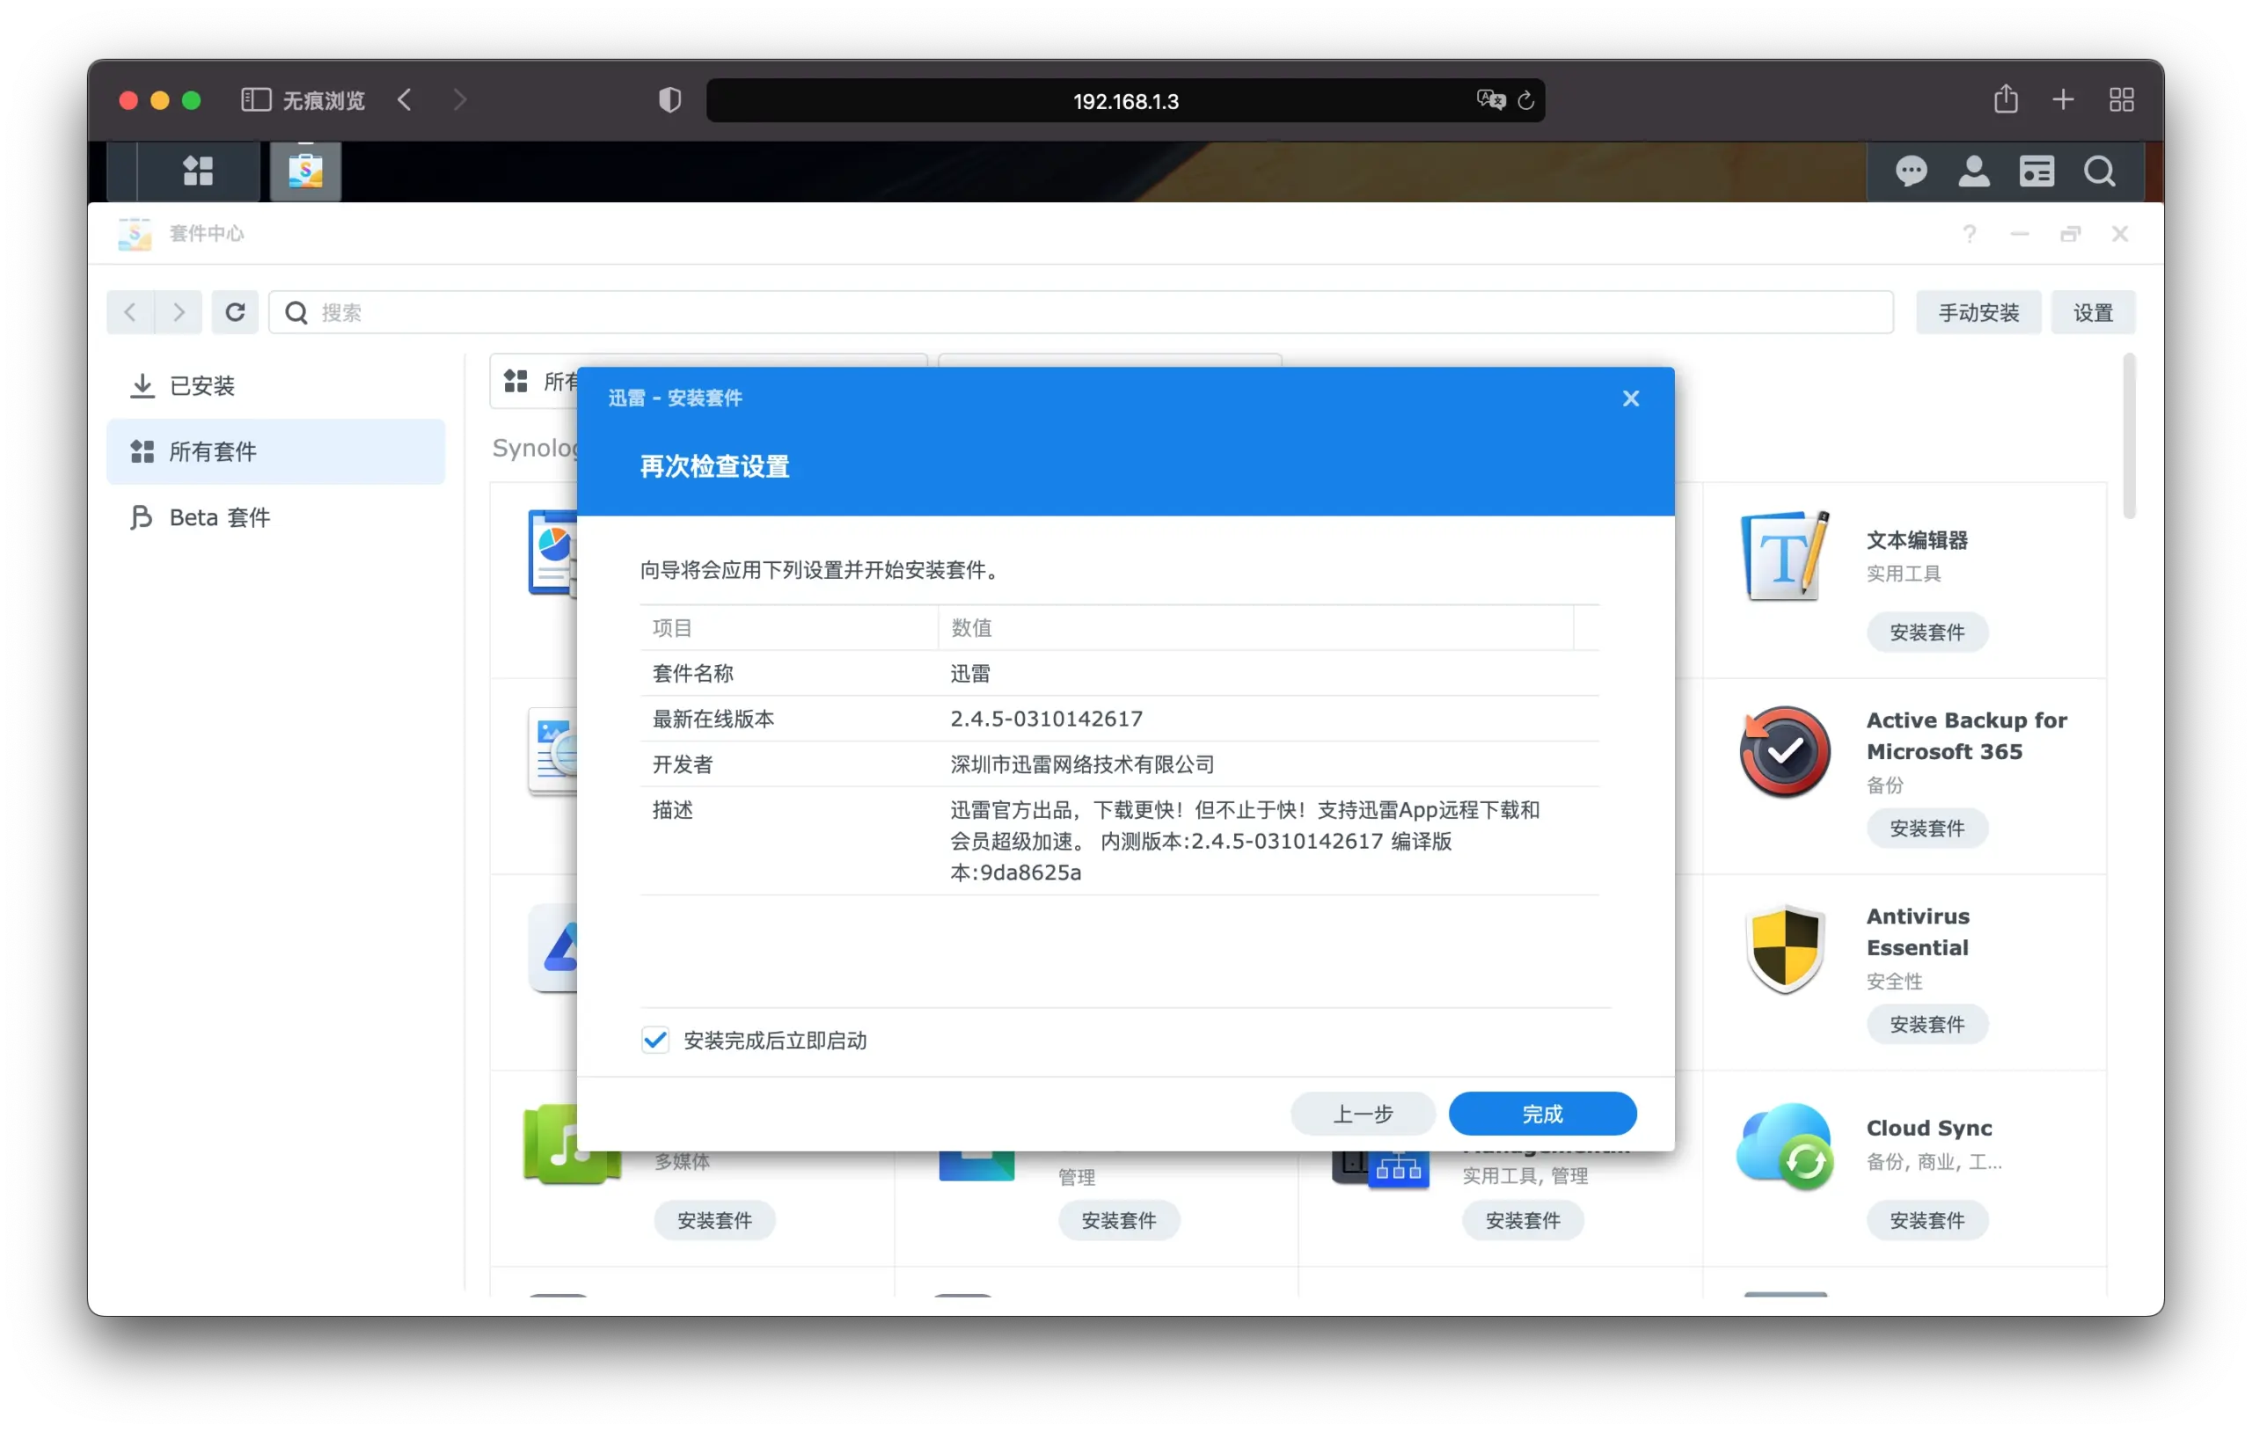Click the translate page icon in address bar
This screenshot has height=1432, width=2252.
[x=1490, y=100]
